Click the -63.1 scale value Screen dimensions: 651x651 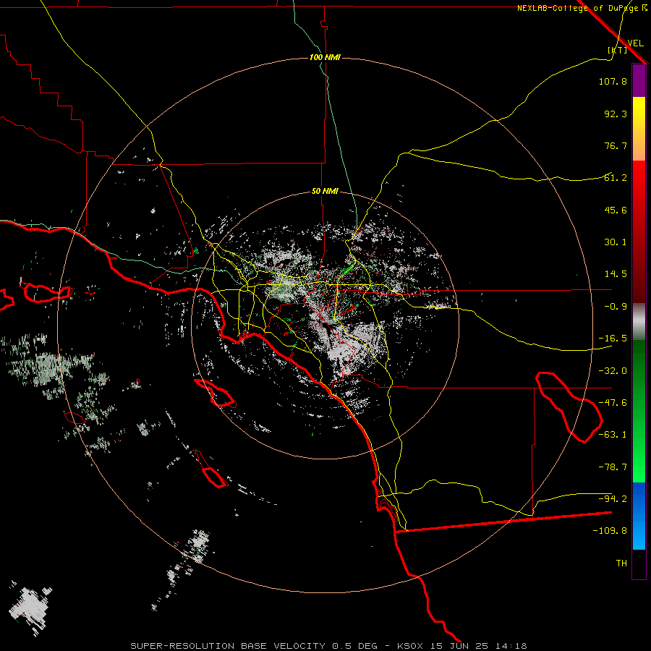[x=613, y=435]
